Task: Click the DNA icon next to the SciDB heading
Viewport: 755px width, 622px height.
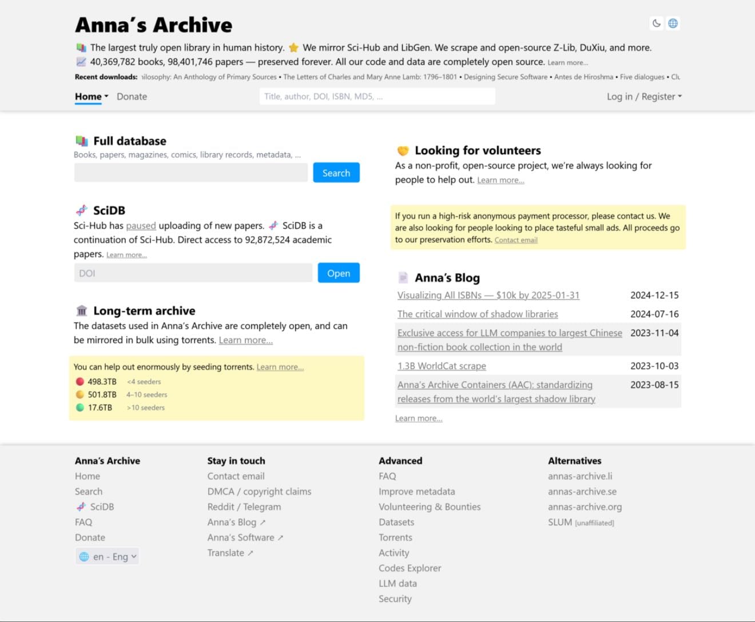Action: coord(82,210)
